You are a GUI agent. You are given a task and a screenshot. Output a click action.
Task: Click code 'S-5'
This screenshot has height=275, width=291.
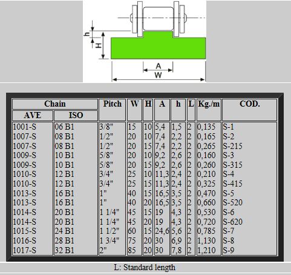(x=229, y=193)
